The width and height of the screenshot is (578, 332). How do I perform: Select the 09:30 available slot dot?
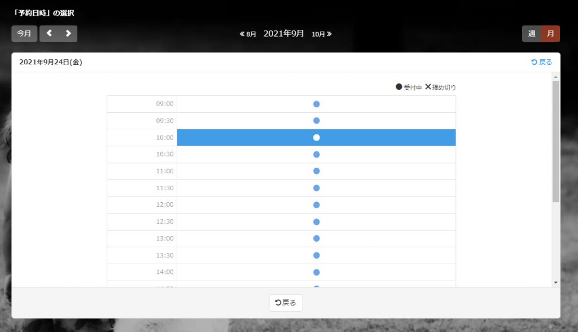(316, 121)
